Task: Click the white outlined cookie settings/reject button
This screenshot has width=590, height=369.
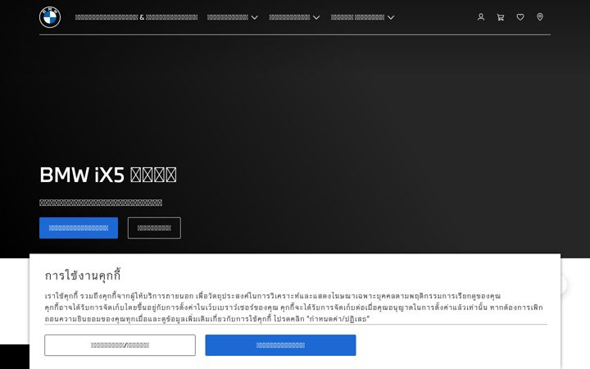Action: point(120,345)
